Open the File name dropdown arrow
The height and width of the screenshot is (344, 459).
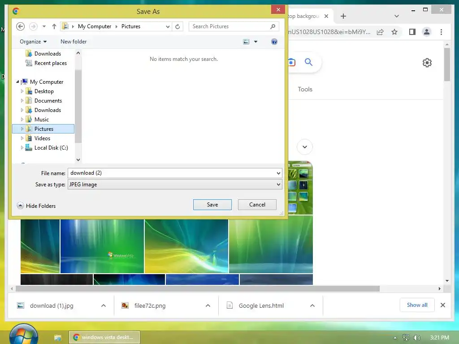[x=278, y=173]
